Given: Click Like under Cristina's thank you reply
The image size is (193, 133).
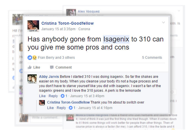Looking at the screenshot, I should (x=50, y=108).
